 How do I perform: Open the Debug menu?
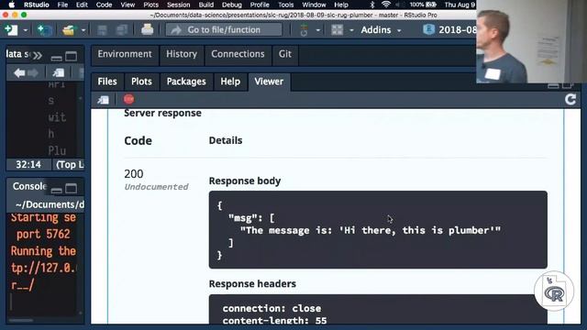(x=232, y=5)
